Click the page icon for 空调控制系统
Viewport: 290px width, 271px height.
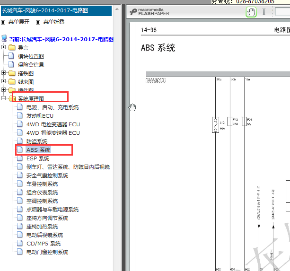[x=20, y=201]
